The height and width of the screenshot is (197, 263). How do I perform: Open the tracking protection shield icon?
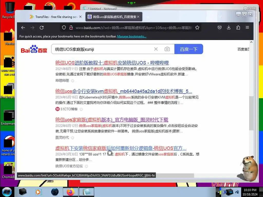coord(64,28)
